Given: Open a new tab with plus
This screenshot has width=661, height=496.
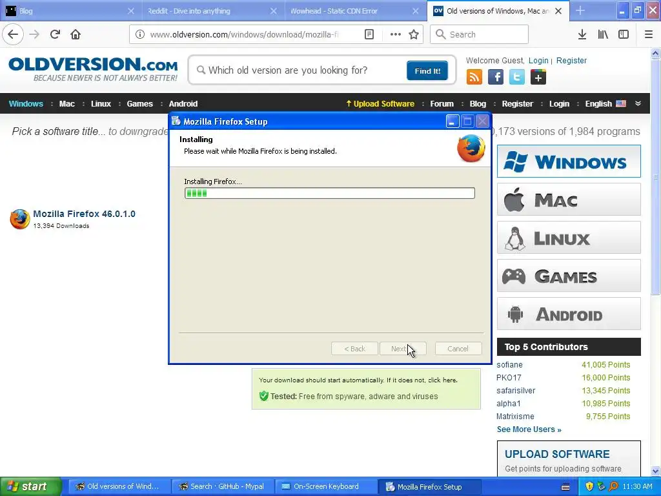Looking at the screenshot, I should [x=580, y=10].
